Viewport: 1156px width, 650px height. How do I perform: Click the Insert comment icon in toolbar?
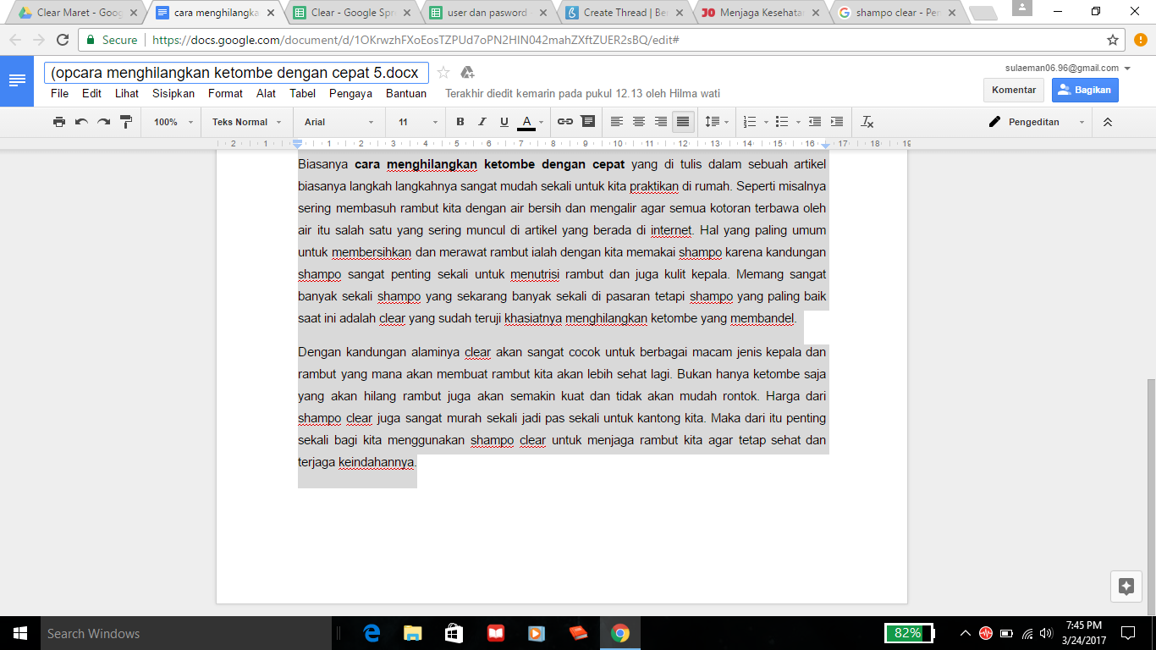(x=587, y=122)
